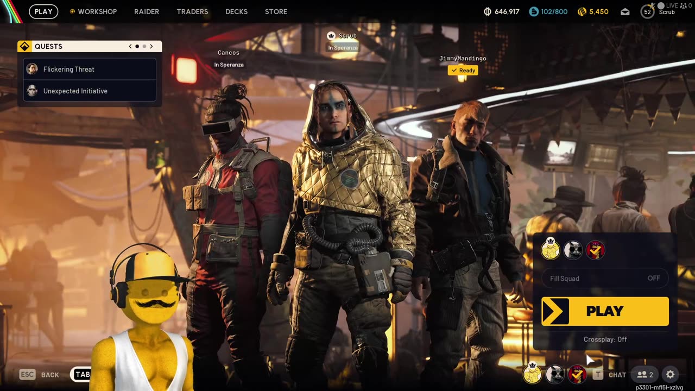The width and height of the screenshot is (695, 391).
Task: Open the Decks tab
Action: (x=236, y=11)
